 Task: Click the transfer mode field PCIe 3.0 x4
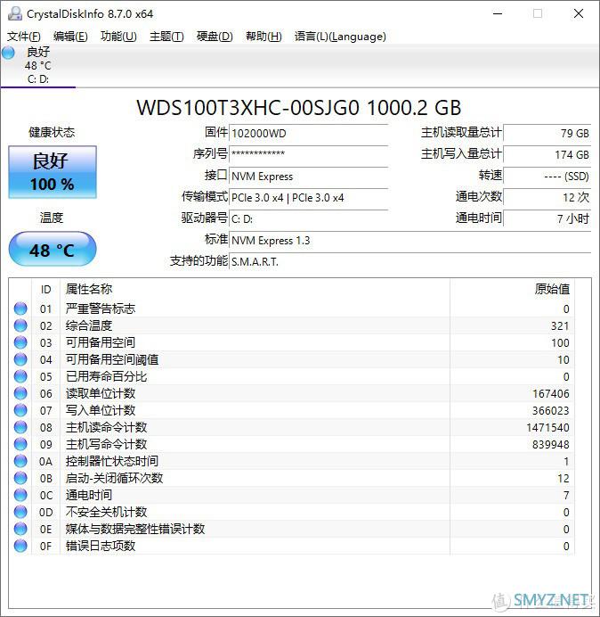click(x=309, y=198)
